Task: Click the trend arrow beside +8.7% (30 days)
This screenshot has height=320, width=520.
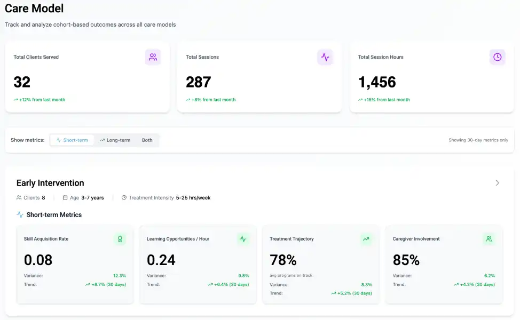Action: 88,285
